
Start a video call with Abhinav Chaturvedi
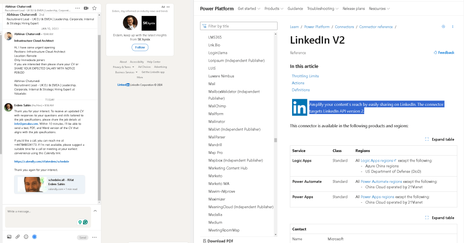pyautogui.click(x=86, y=8)
